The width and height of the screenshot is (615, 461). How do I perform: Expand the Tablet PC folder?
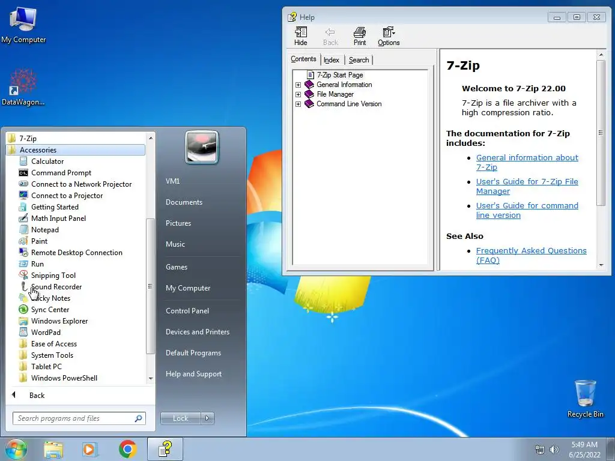click(x=46, y=366)
